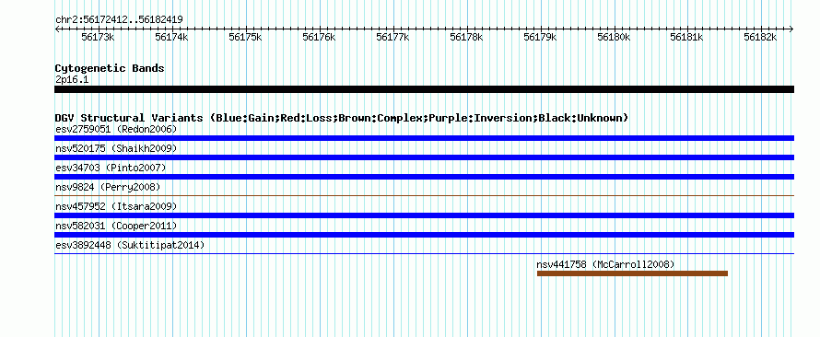
Task: Click the Cytogenetic Bands track heading
Action: 110,68
